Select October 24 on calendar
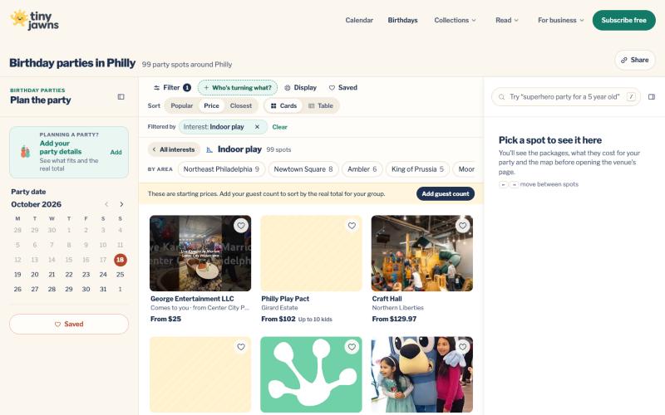Viewport: 665px width, 415px height. coord(103,275)
